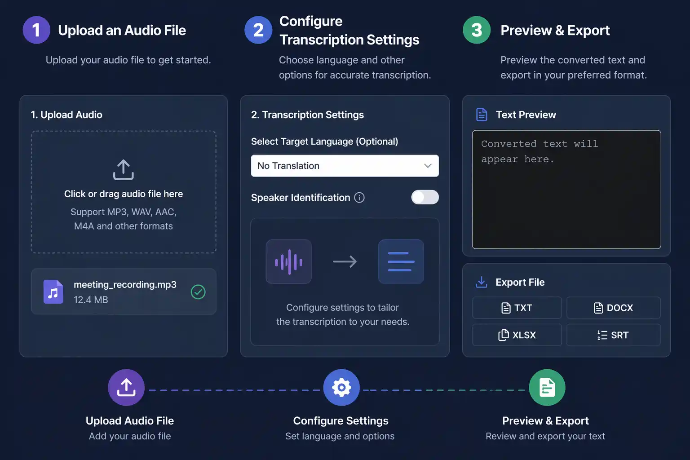
Task: Click the Speaker Identification info icon
Action: point(359,198)
